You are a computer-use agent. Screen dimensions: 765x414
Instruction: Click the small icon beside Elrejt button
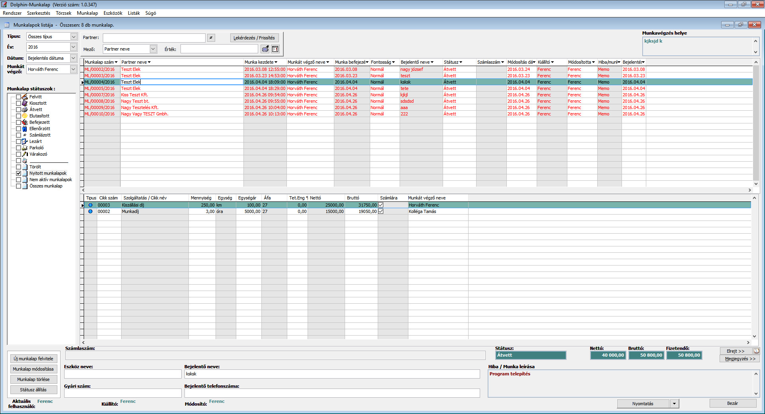[756, 351]
